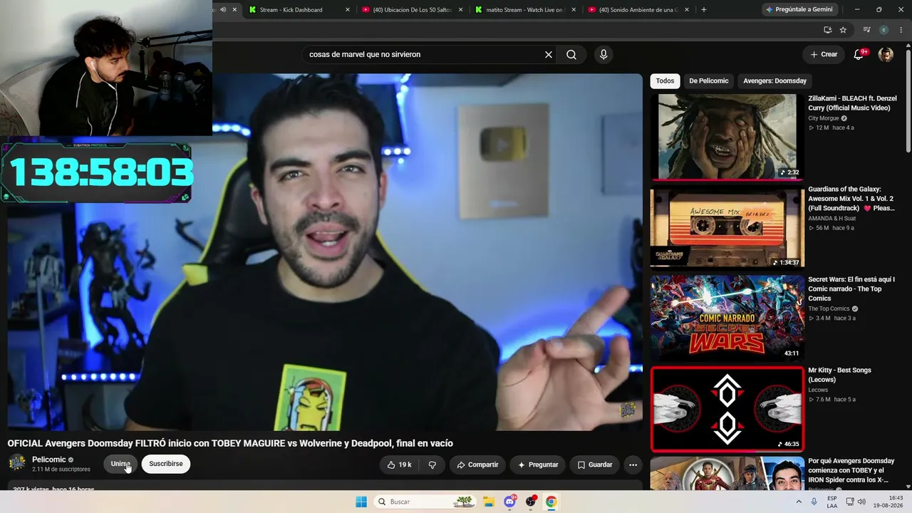Dislike the Pelicomic video
This screenshot has height=513, width=912.
pos(432,465)
